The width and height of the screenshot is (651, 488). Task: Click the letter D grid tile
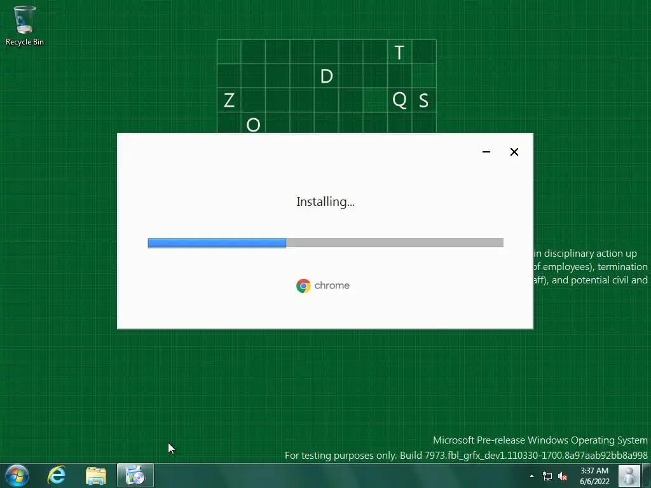coord(326,76)
